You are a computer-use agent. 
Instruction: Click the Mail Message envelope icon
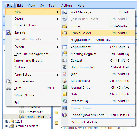tap(65, 12)
